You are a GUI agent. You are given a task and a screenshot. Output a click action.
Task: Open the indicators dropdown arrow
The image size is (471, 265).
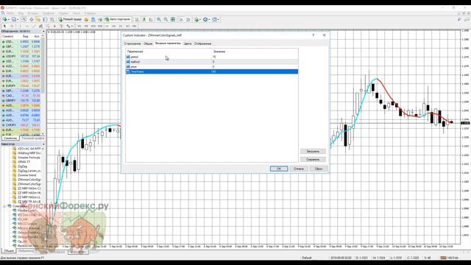201,19
